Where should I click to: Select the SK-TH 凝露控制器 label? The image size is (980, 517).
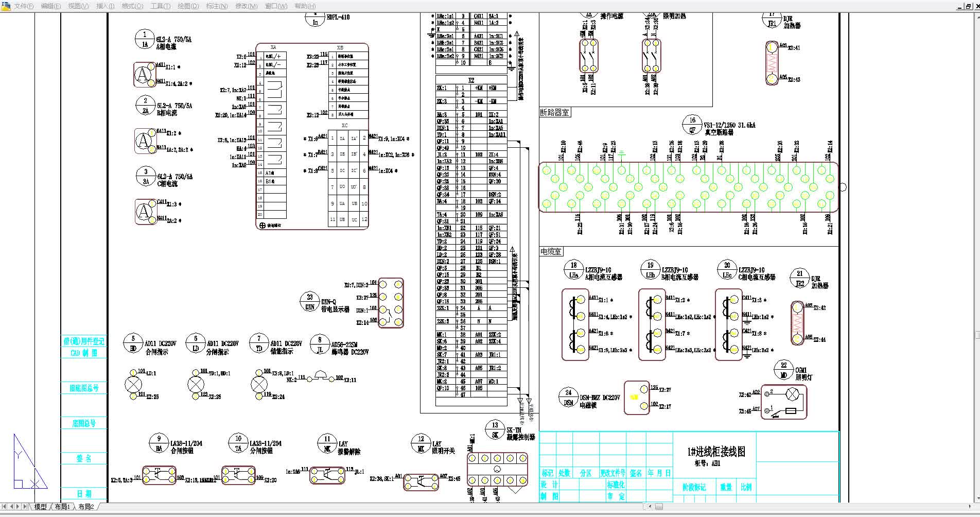[521, 434]
